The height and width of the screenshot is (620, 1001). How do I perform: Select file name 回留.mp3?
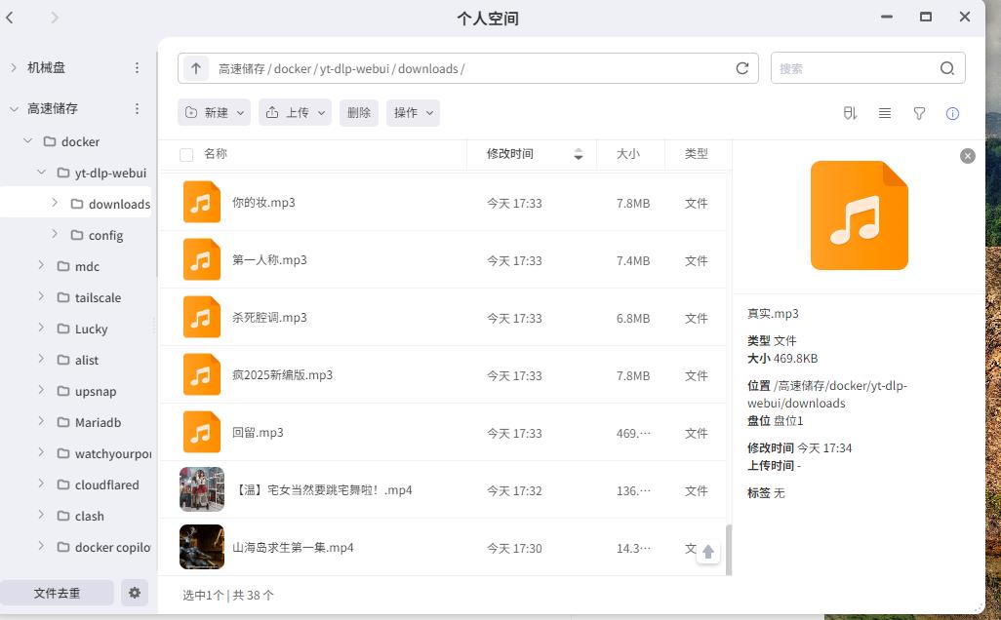pyautogui.click(x=258, y=433)
